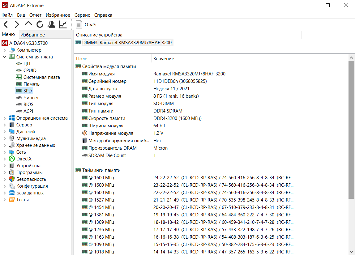Expand the Конфигурация tree node
Image resolution: width=355 pixels, height=255 pixels.
[x=5, y=186]
